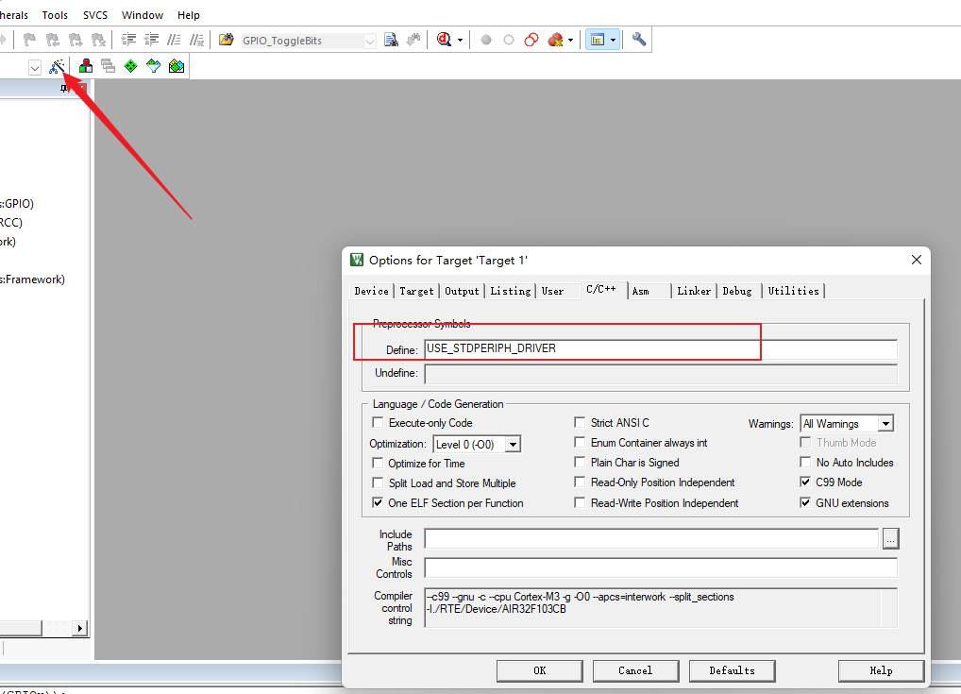
Task: Open the SVCS menu
Action: (94, 15)
